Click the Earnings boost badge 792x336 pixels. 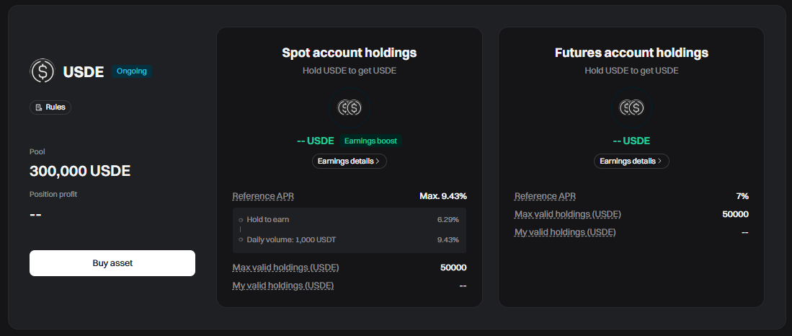click(370, 141)
